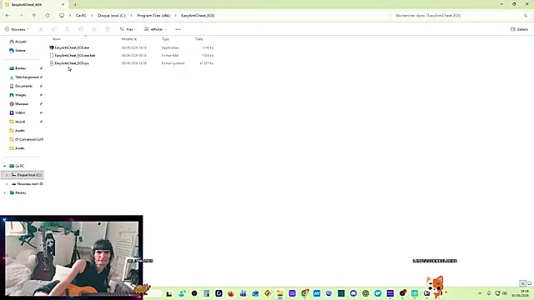The height and width of the screenshot is (300, 534).
Task: Open the three-dot more options menu
Action: pos(178,29)
